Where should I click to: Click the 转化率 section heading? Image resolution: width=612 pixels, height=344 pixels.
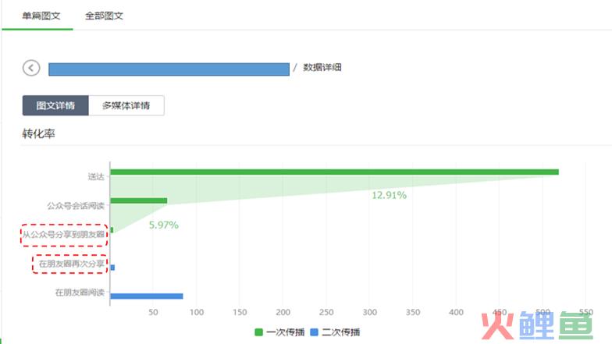(38, 133)
